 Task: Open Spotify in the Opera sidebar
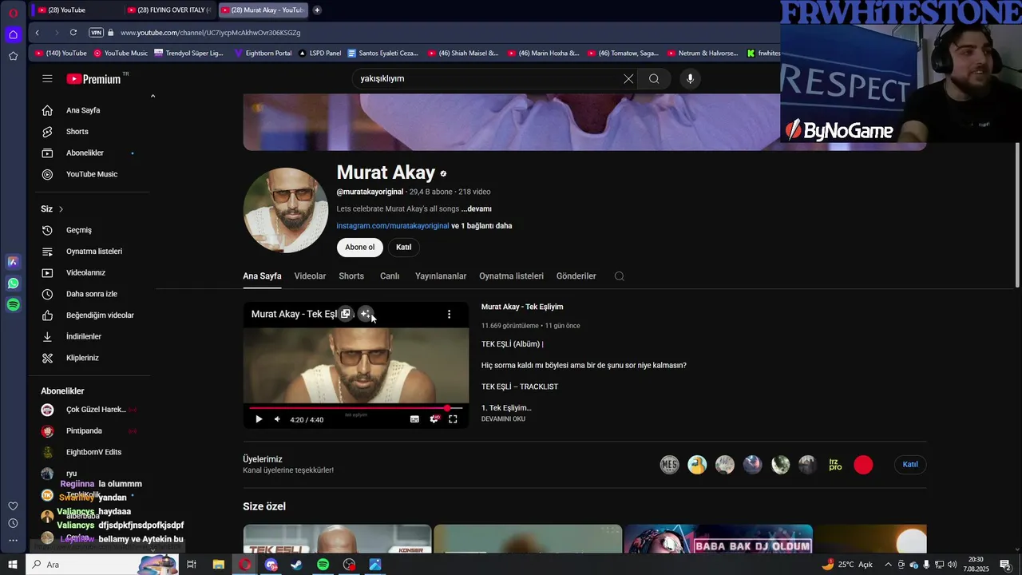click(x=13, y=304)
